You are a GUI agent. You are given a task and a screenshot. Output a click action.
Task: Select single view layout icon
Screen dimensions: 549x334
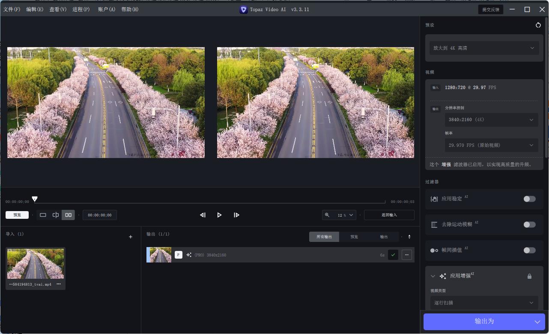pyautogui.click(x=43, y=215)
